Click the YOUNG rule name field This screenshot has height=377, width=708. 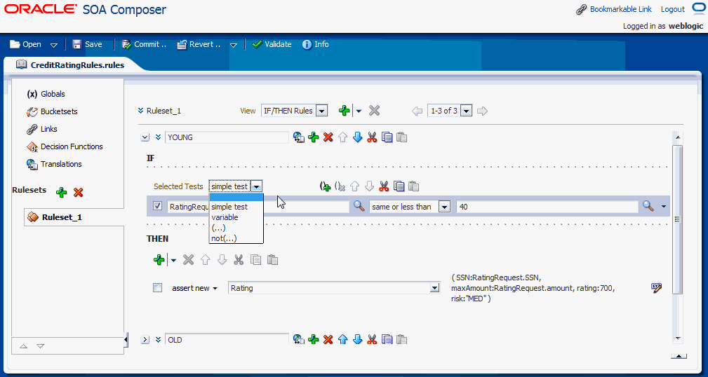click(x=227, y=137)
